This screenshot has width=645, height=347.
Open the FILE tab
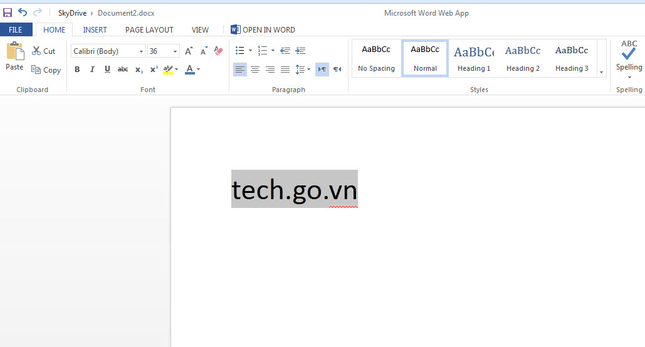click(x=16, y=29)
